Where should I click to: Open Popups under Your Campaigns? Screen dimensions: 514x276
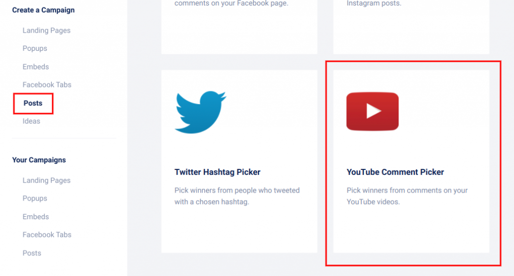[x=35, y=199]
